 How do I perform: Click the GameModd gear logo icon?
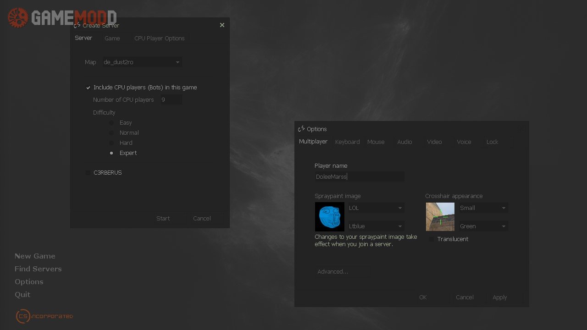coord(18,18)
